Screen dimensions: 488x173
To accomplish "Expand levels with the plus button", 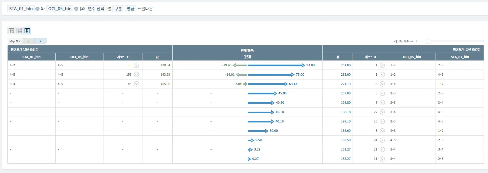I will [x=40, y=41].
